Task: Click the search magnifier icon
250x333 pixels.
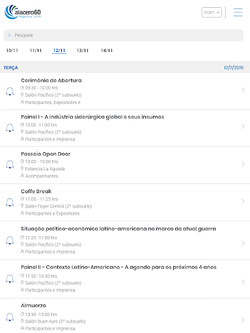Action: coord(9,35)
